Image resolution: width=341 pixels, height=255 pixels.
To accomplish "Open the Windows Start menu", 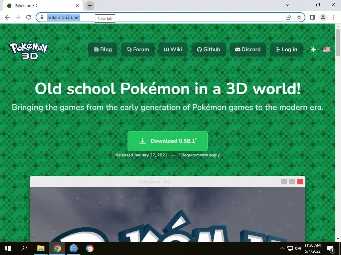I will point(8,248).
